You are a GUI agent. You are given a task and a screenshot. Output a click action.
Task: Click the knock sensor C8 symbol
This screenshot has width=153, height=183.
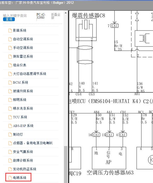(x=86, y=30)
